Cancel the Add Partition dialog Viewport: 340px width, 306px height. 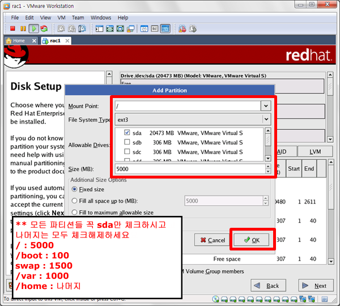pos(212,240)
